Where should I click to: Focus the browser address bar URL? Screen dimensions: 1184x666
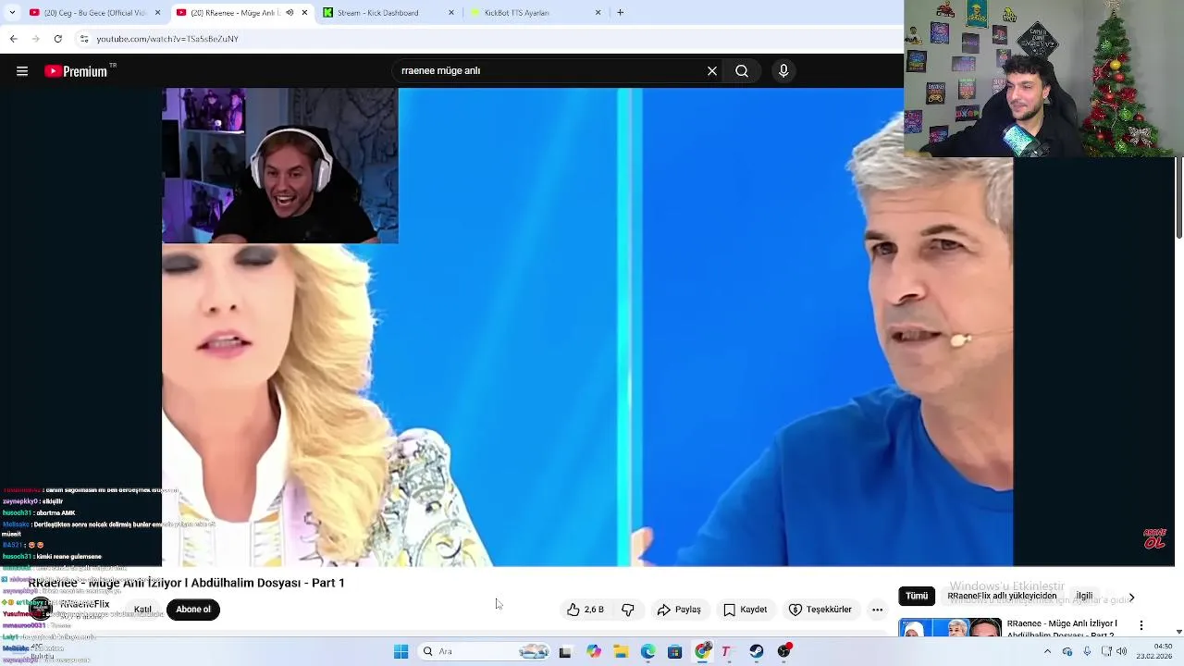point(167,39)
